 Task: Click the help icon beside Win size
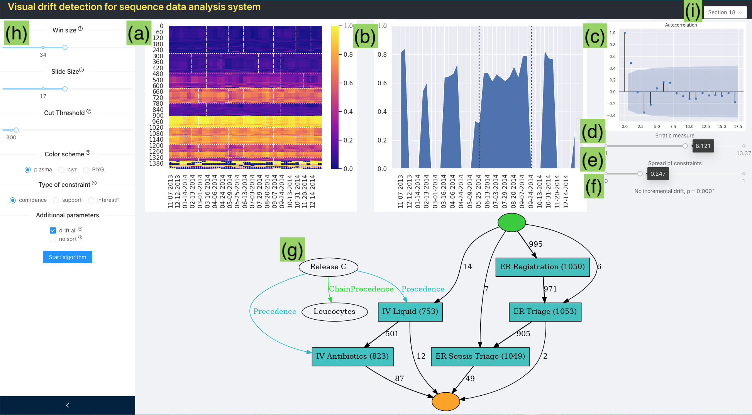pyautogui.click(x=80, y=29)
